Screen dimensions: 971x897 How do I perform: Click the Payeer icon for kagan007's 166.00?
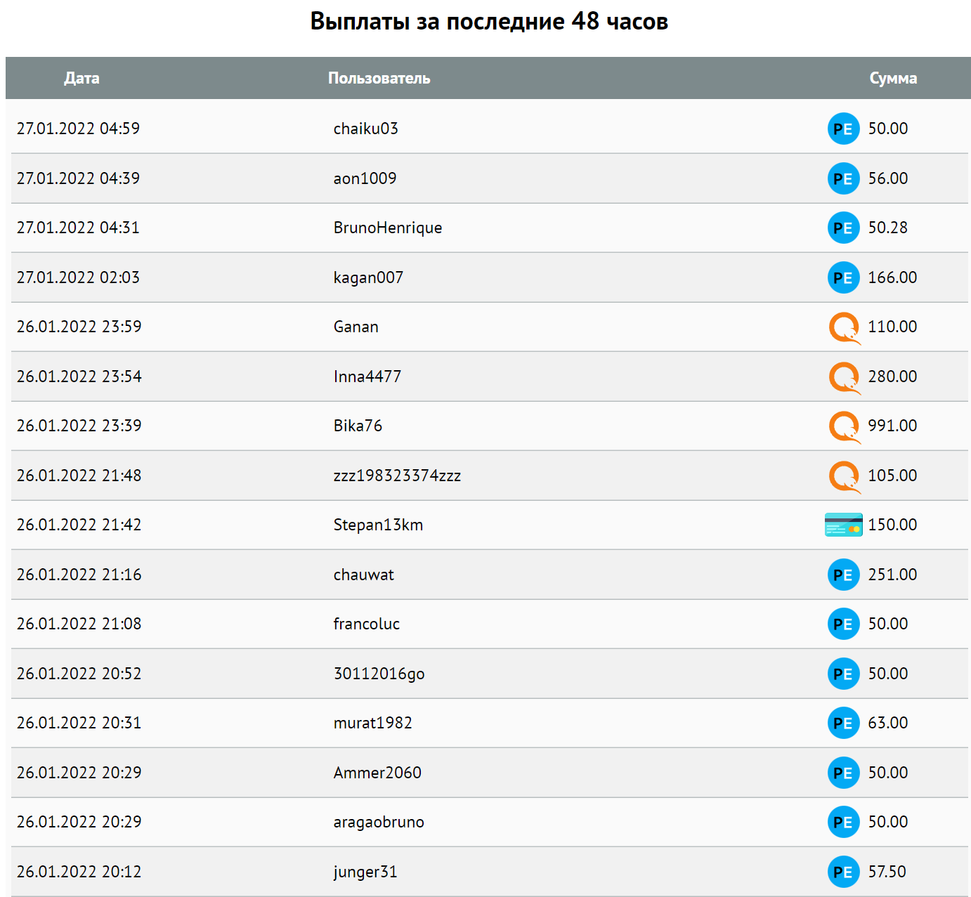(843, 277)
